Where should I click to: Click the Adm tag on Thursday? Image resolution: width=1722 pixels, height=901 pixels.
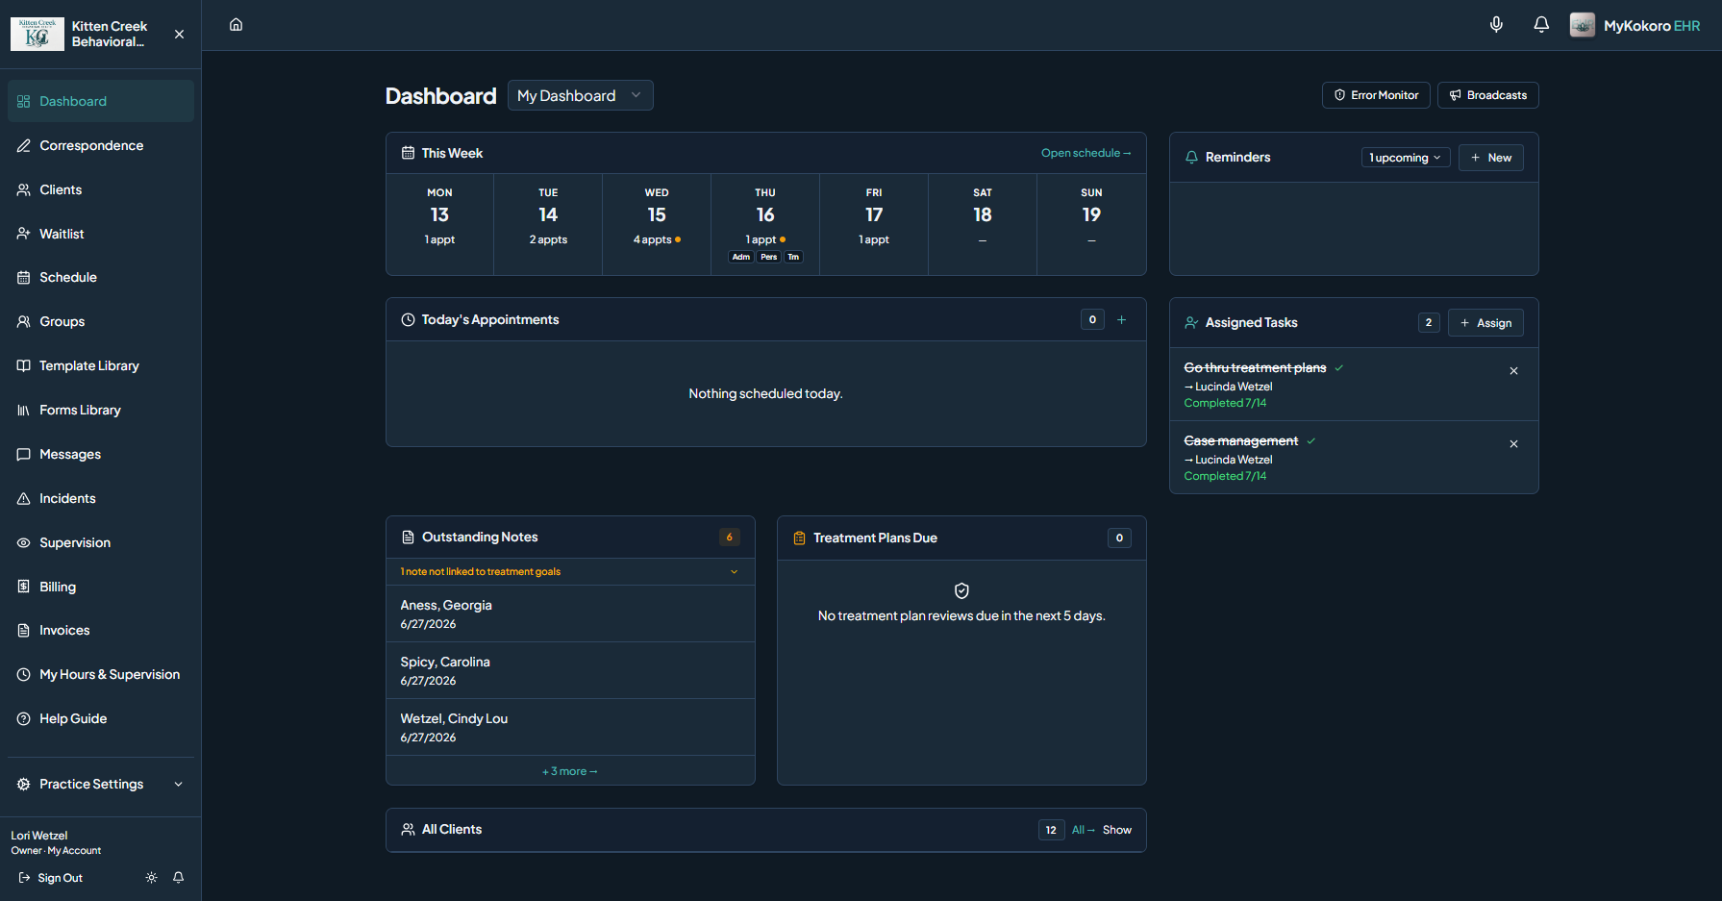pyautogui.click(x=741, y=257)
